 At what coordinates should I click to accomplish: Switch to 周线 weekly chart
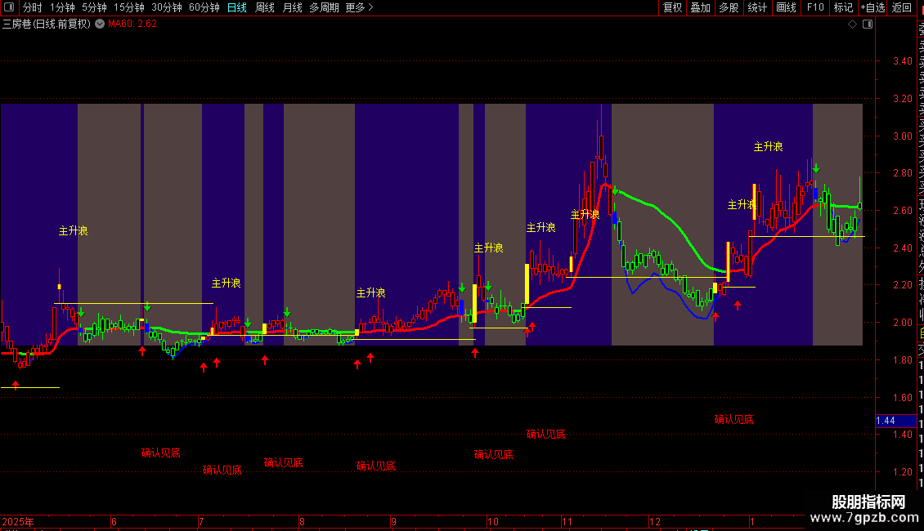pyautogui.click(x=265, y=7)
